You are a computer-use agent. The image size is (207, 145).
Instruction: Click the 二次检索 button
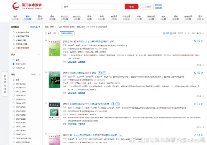pyautogui.click(x=146, y=6)
